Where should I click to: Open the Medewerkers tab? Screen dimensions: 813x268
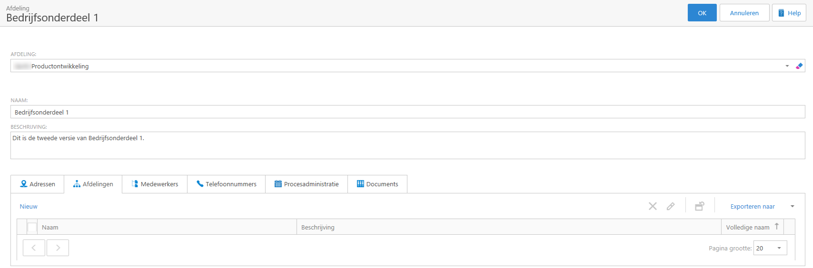155,184
